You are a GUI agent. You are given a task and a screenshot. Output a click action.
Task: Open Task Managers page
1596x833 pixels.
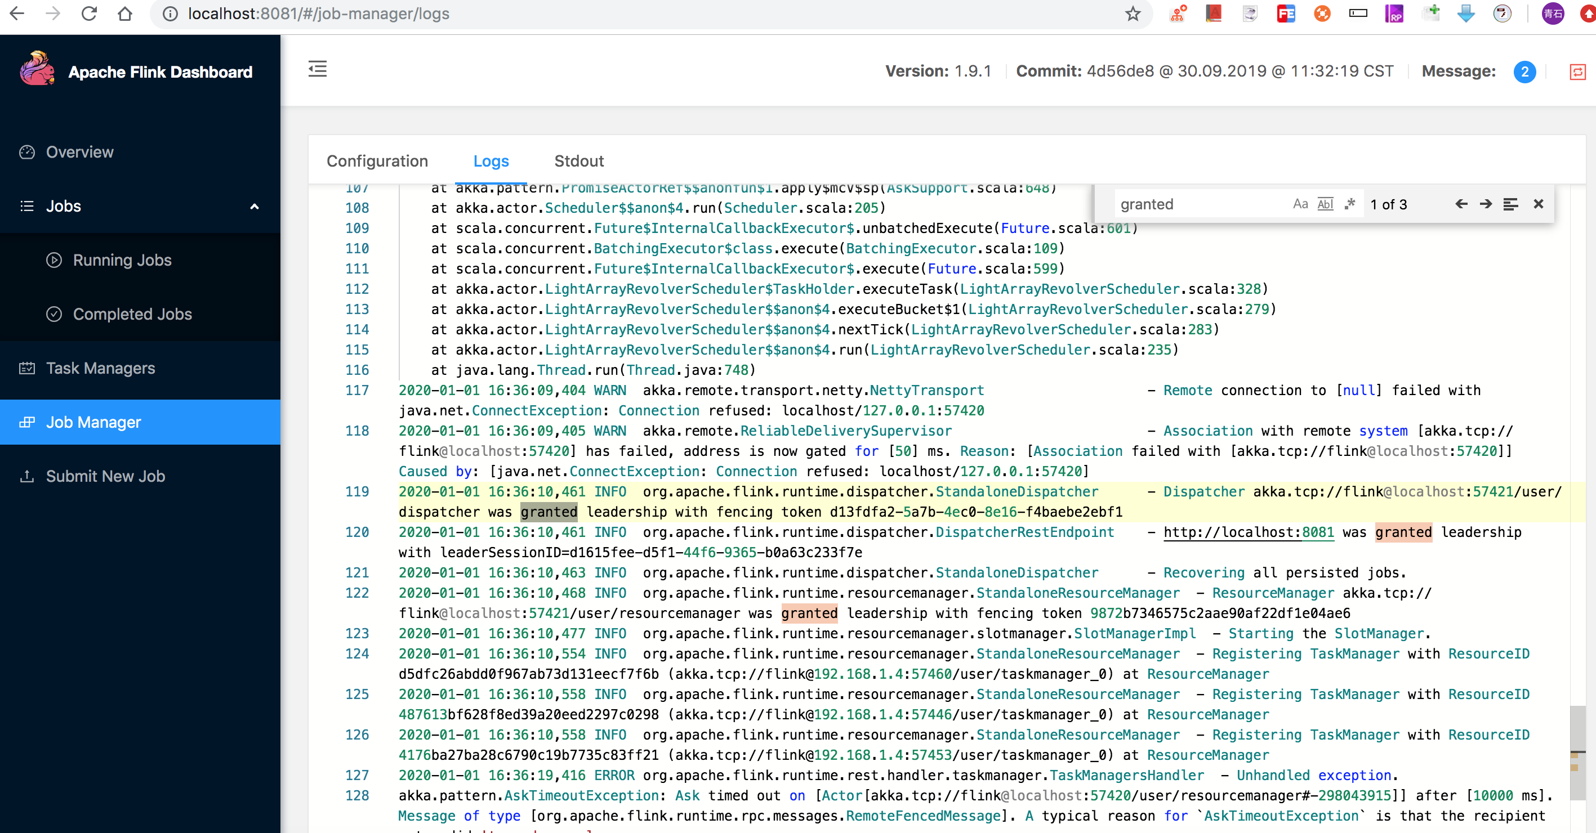[100, 369]
